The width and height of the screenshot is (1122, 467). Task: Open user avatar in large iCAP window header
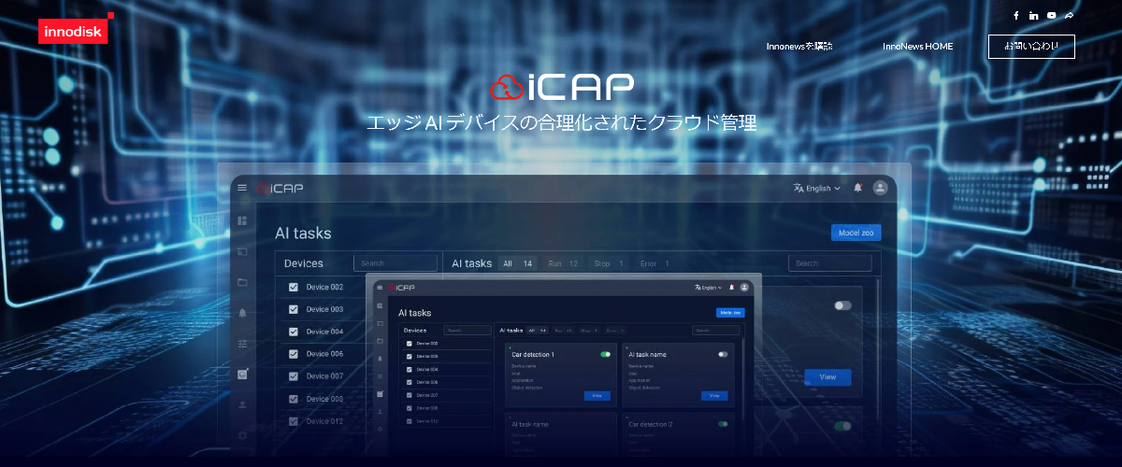pyautogui.click(x=880, y=188)
